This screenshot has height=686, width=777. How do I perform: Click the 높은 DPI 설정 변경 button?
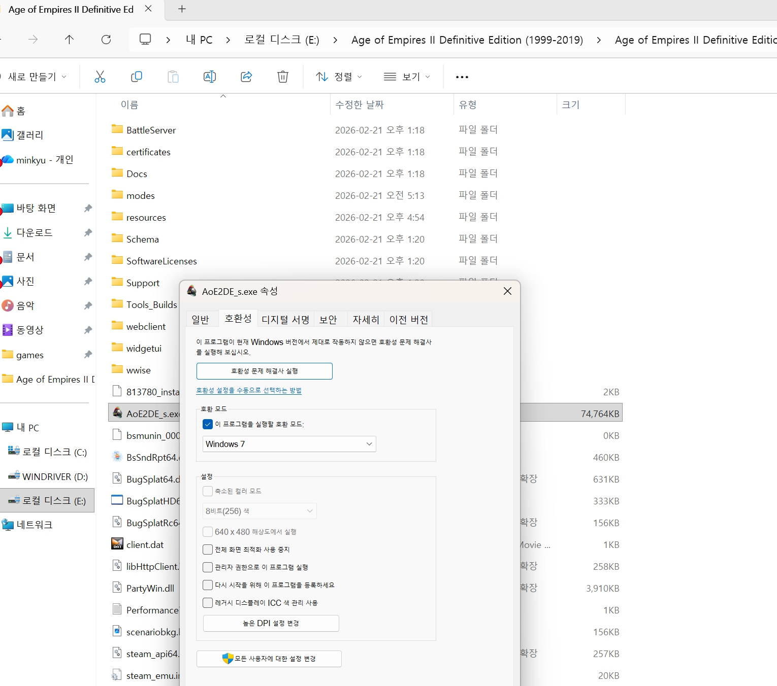click(x=271, y=623)
